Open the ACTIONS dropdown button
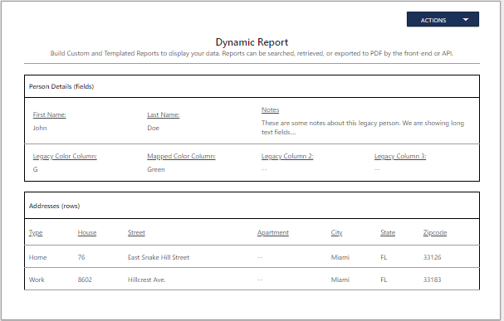This screenshot has width=504, height=321. (x=443, y=20)
